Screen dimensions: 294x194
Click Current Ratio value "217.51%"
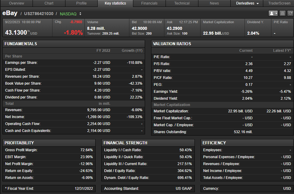tap(185, 164)
